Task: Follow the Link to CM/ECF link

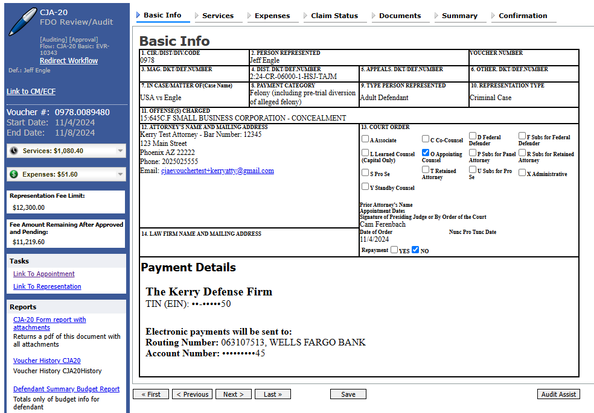Action: [31, 92]
